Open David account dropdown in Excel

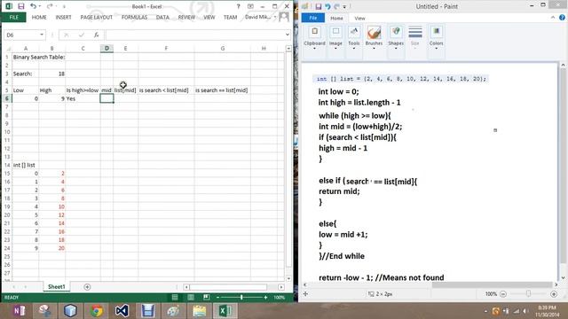point(275,17)
